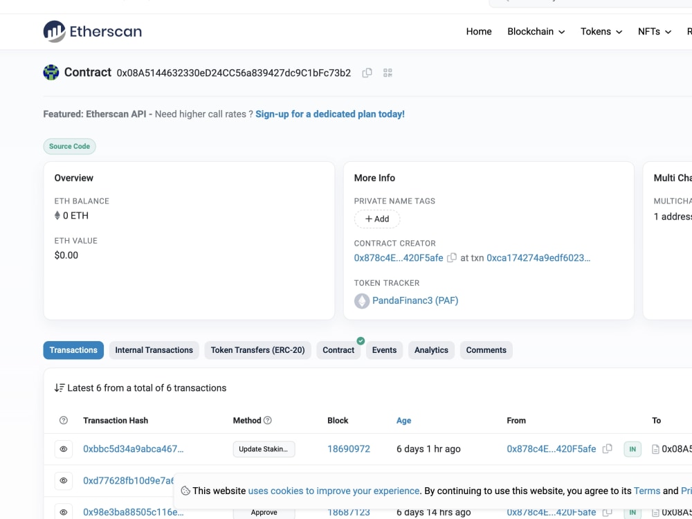Viewport: 692px width, 519px height.
Task: Expand the NFTs menu
Action: [655, 31]
